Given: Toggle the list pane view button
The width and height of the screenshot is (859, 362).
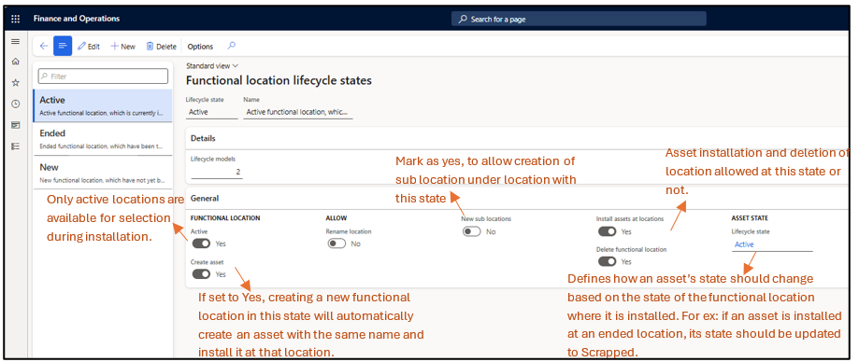Looking at the screenshot, I should (x=63, y=47).
